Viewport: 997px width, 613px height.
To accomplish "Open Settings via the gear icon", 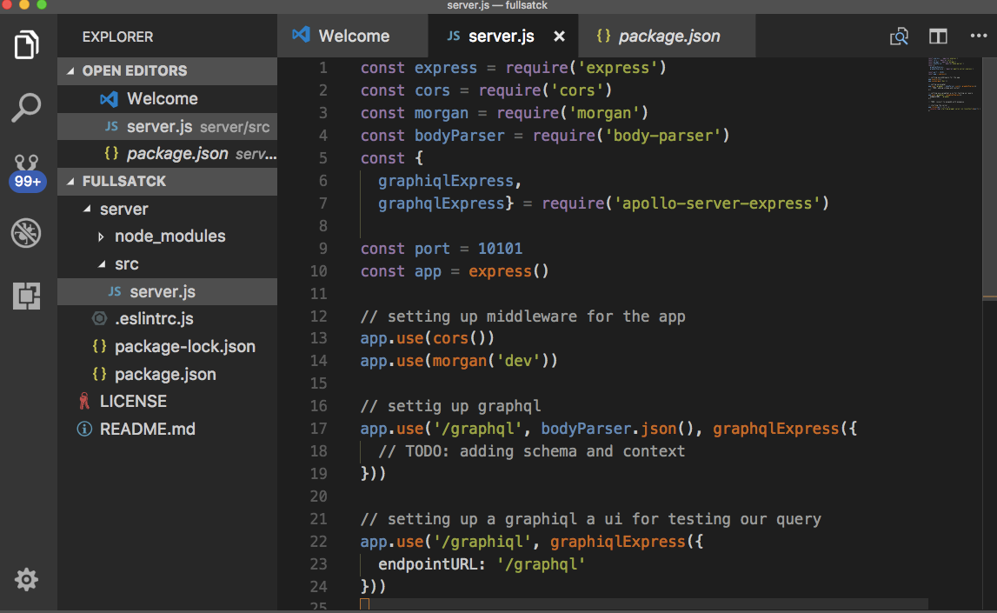I will (x=26, y=579).
